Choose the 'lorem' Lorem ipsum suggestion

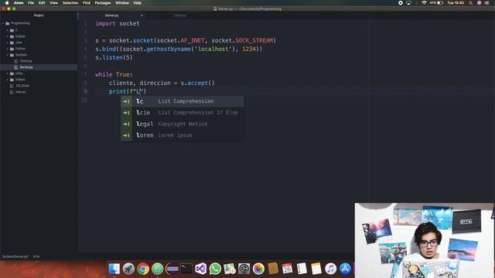[x=183, y=135]
